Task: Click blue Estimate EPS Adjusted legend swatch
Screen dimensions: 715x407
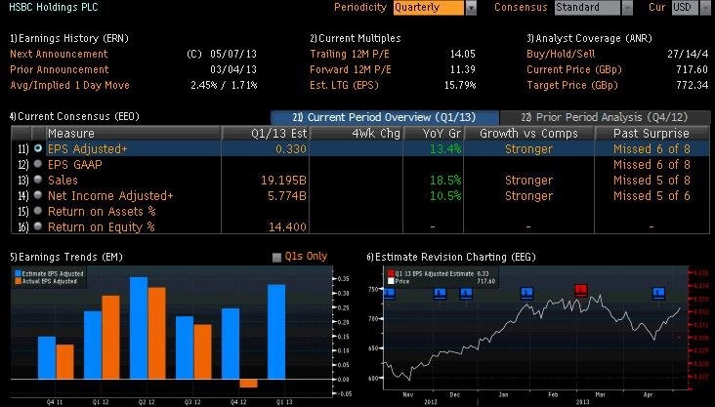Action: pyautogui.click(x=19, y=273)
